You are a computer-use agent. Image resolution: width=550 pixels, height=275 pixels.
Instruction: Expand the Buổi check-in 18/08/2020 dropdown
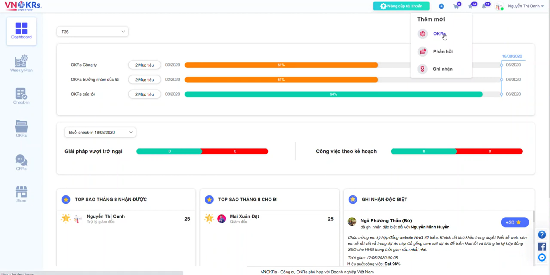point(100,132)
